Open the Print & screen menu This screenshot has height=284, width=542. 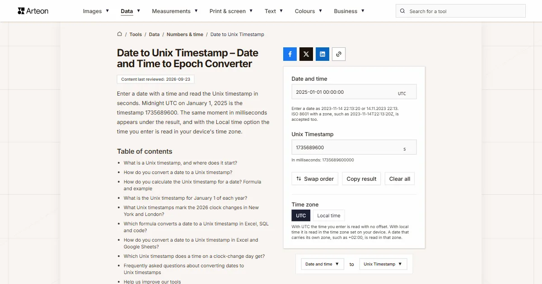231,11
